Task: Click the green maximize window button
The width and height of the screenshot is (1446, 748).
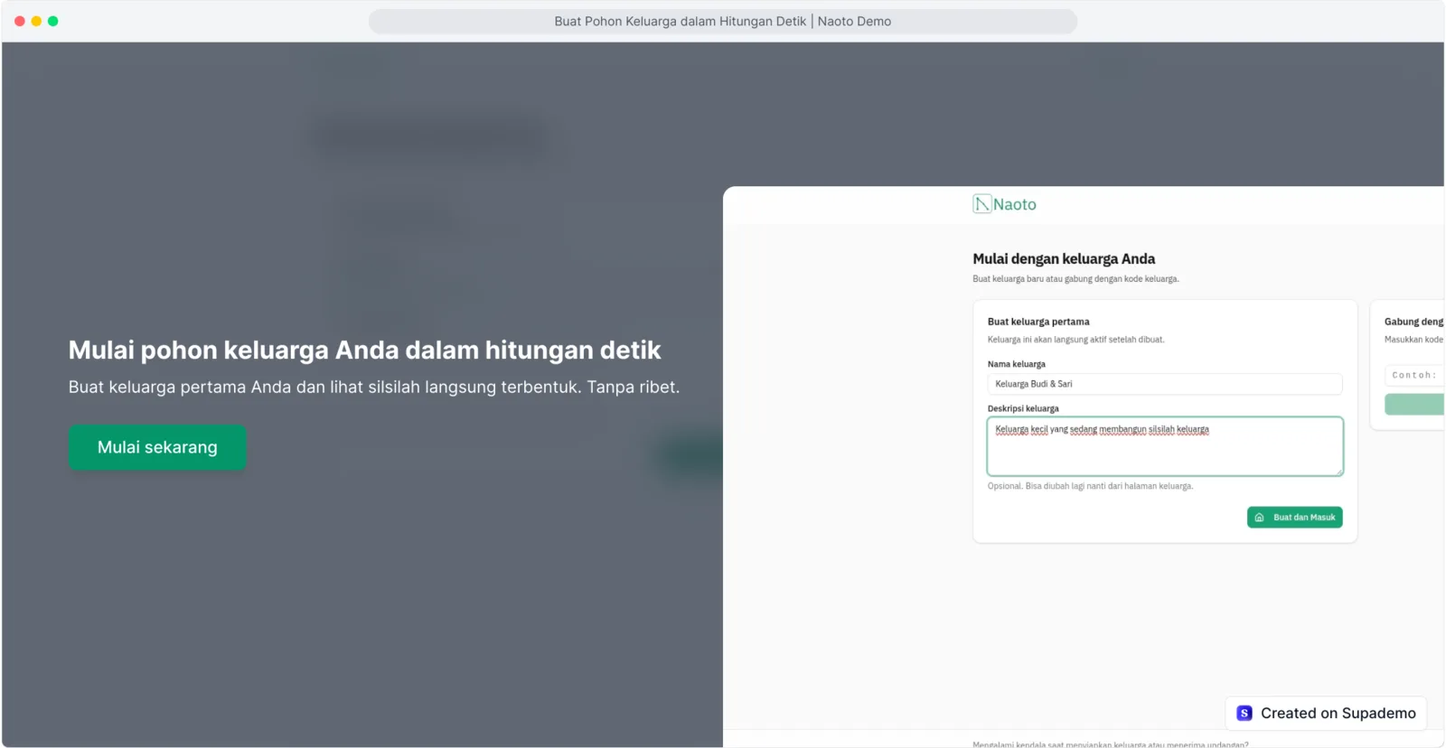Action: (53, 21)
